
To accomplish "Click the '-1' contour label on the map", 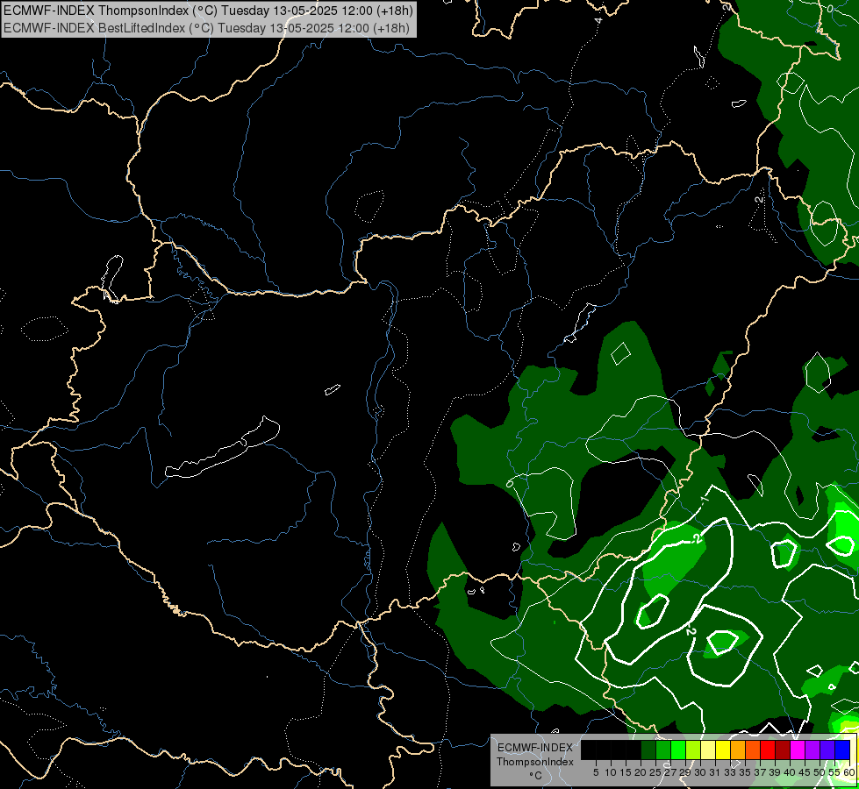I will 705,499.
